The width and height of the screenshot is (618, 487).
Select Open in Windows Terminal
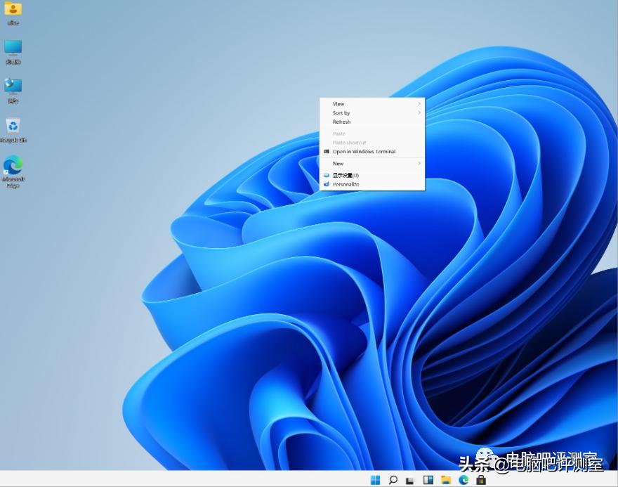point(364,152)
